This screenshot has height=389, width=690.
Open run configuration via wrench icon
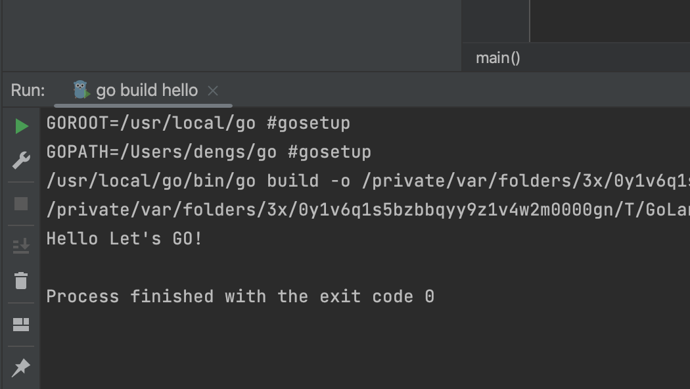tap(21, 160)
